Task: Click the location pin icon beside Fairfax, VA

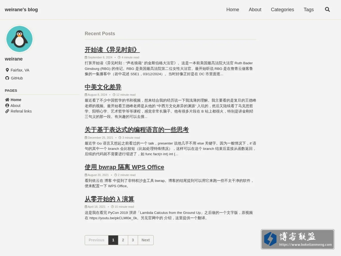Action: click(x=7, y=70)
